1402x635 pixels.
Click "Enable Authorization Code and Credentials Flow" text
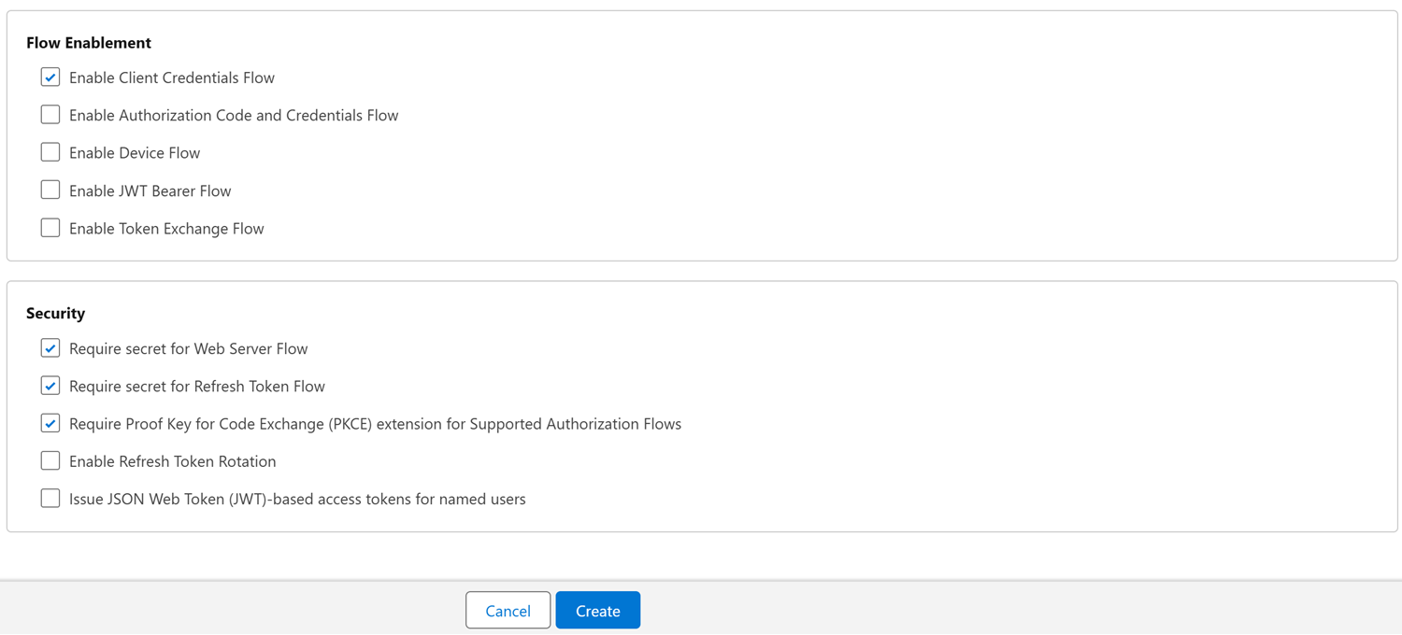[234, 116]
